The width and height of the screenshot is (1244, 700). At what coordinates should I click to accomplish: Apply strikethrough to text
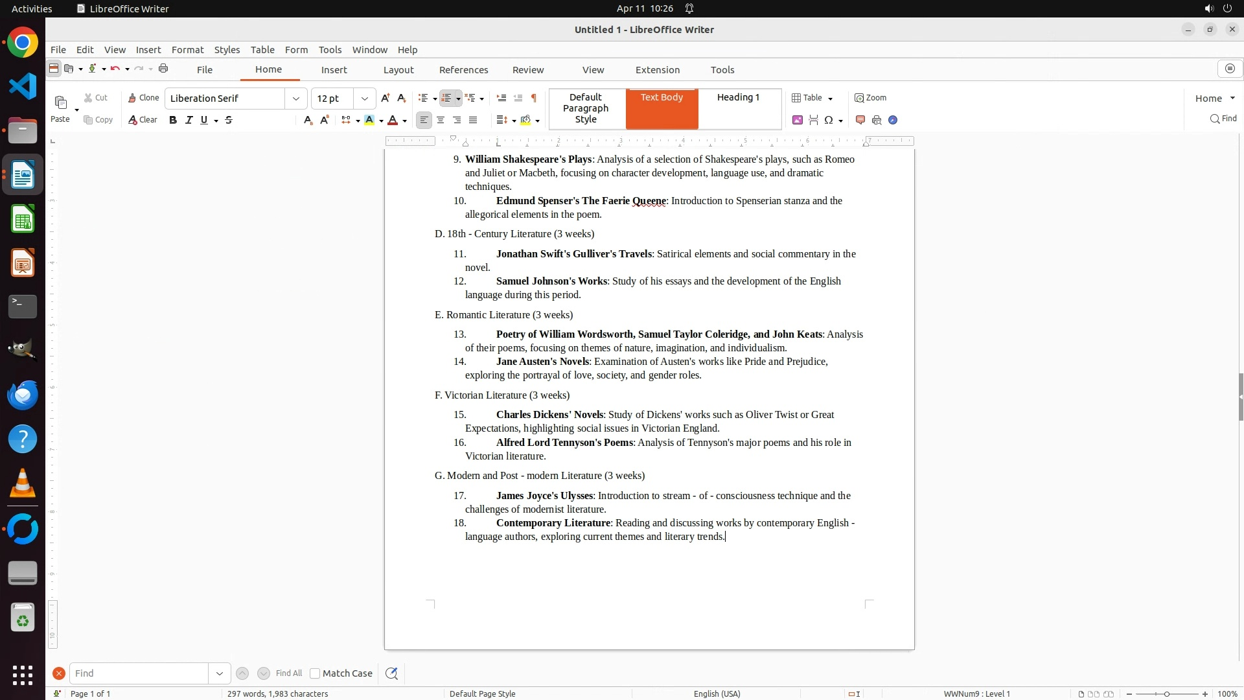[x=229, y=120]
